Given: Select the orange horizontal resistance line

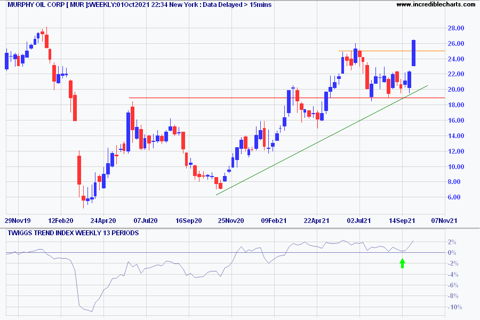Looking at the screenshot, I should click(391, 51).
